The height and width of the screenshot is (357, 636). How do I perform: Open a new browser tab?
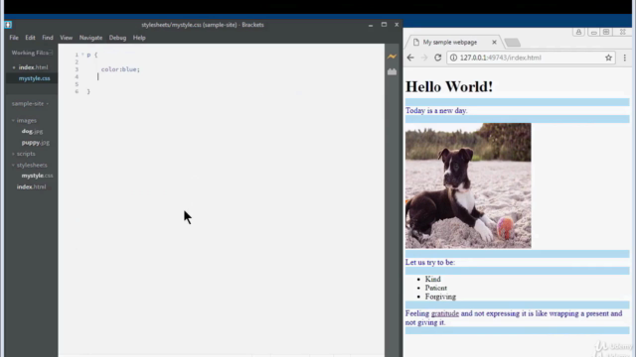[513, 43]
